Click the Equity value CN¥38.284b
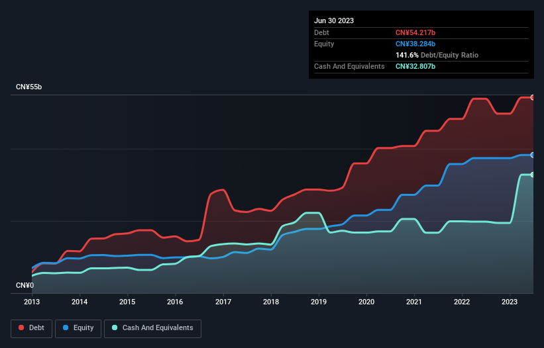 [x=415, y=44]
